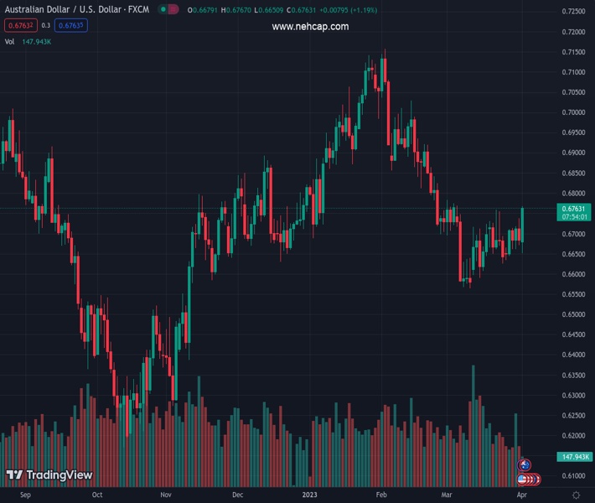Click the 2023 label on time axis
Viewport: 595px width, 503px height.
pos(310,495)
